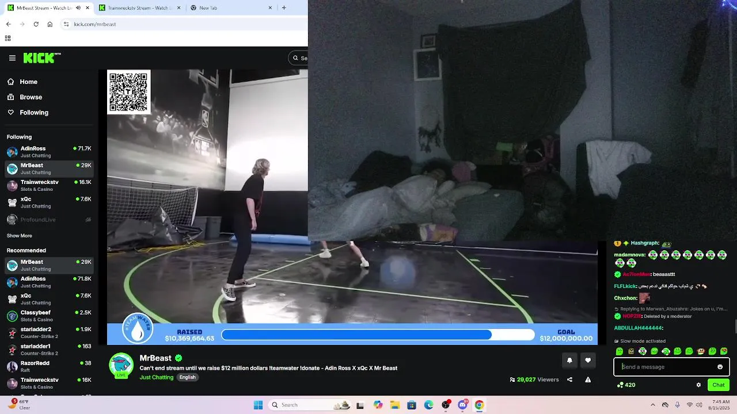The height and width of the screenshot is (414, 737).
Task: Open chat settings gear
Action: [698, 385]
